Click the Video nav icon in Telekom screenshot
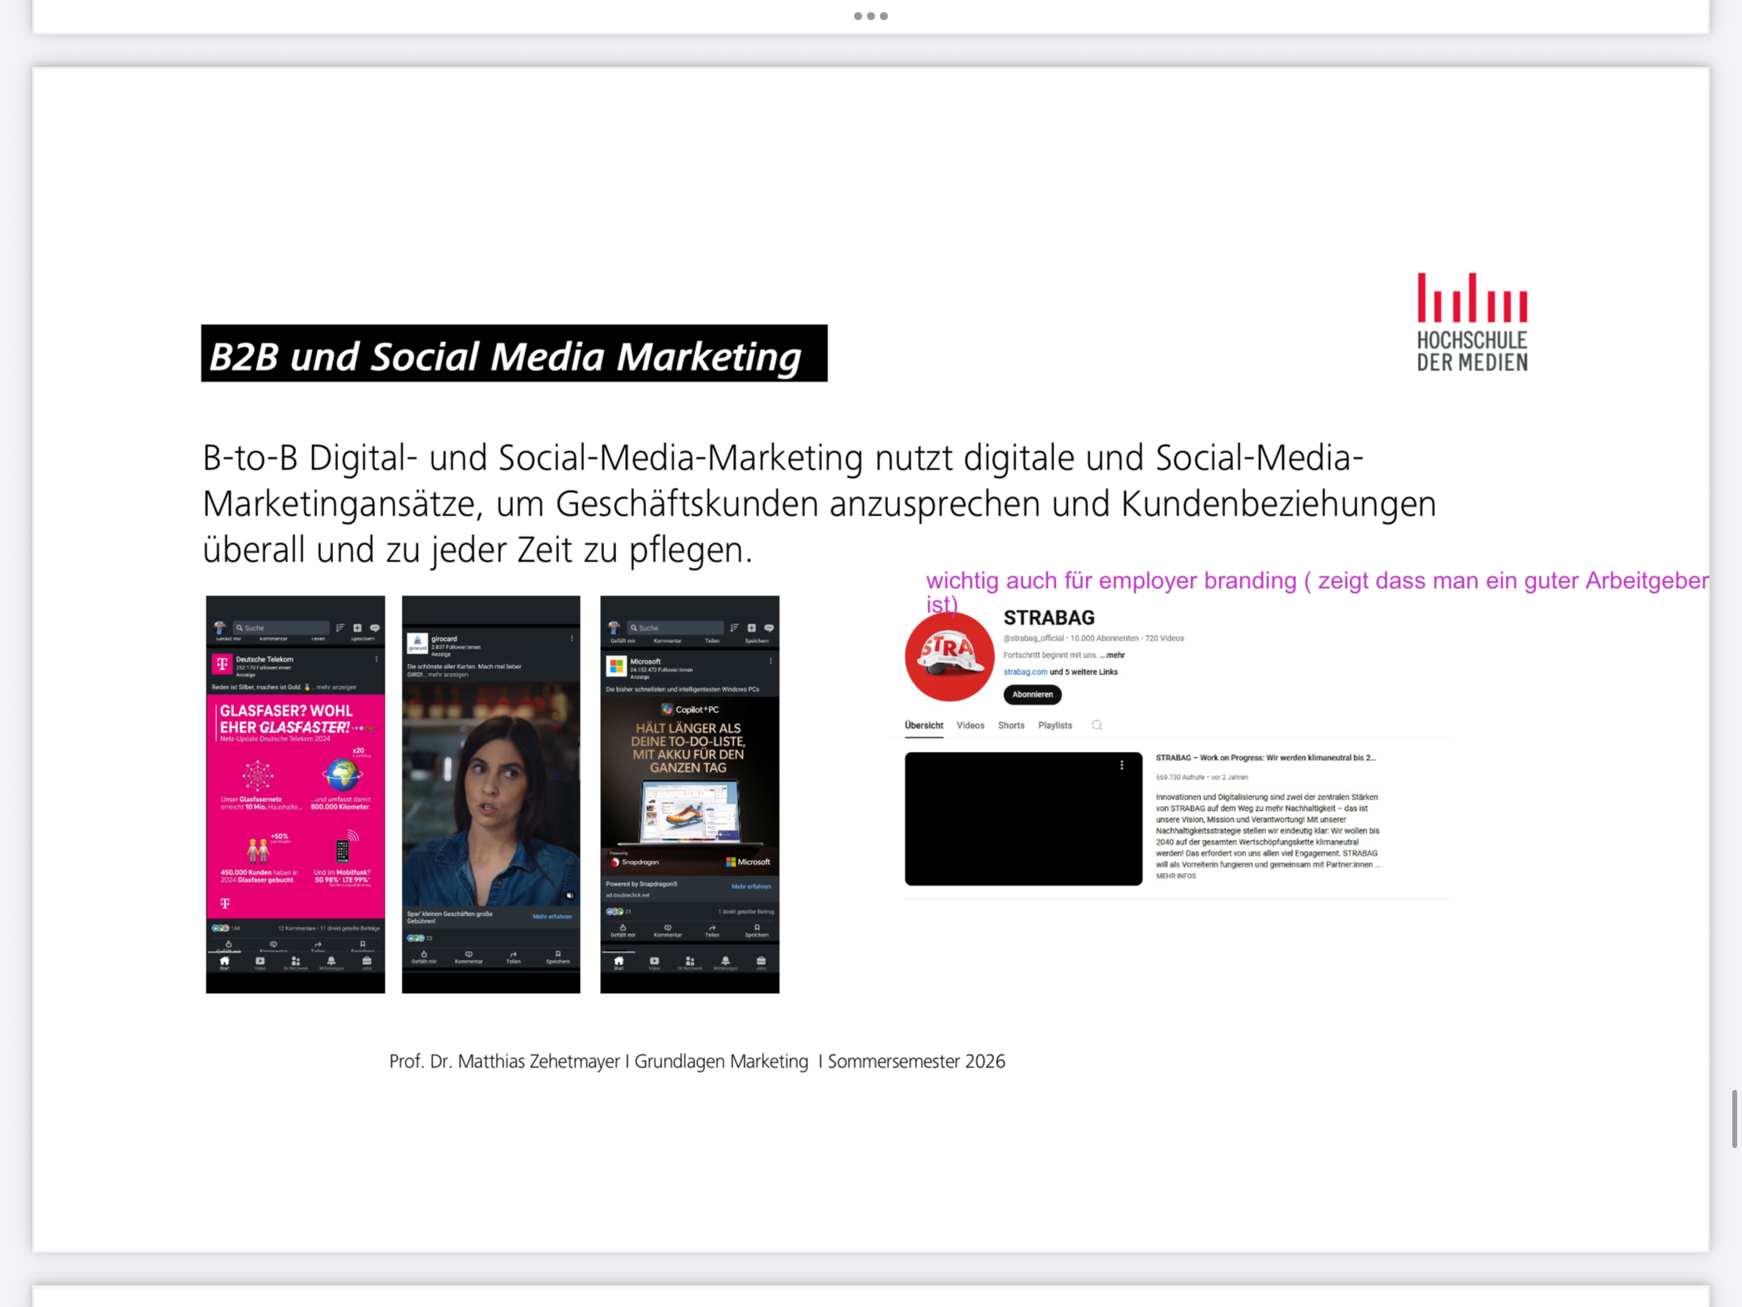The image size is (1742, 1307). click(260, 961)
